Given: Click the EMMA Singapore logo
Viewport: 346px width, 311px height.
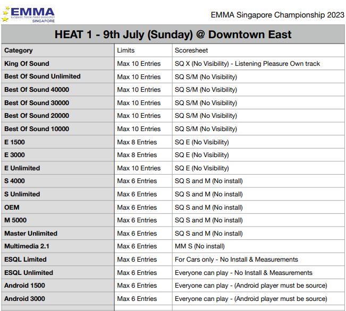Looking at the screenshot, I should (28, 13).
